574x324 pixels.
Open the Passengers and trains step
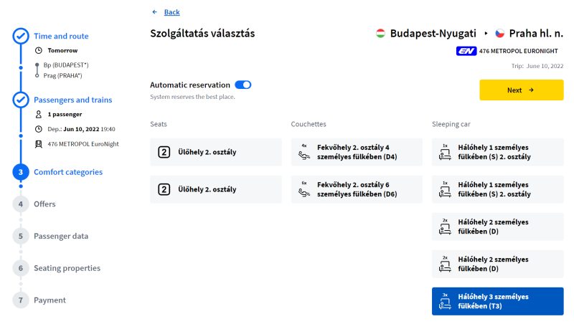pos(73,100)
